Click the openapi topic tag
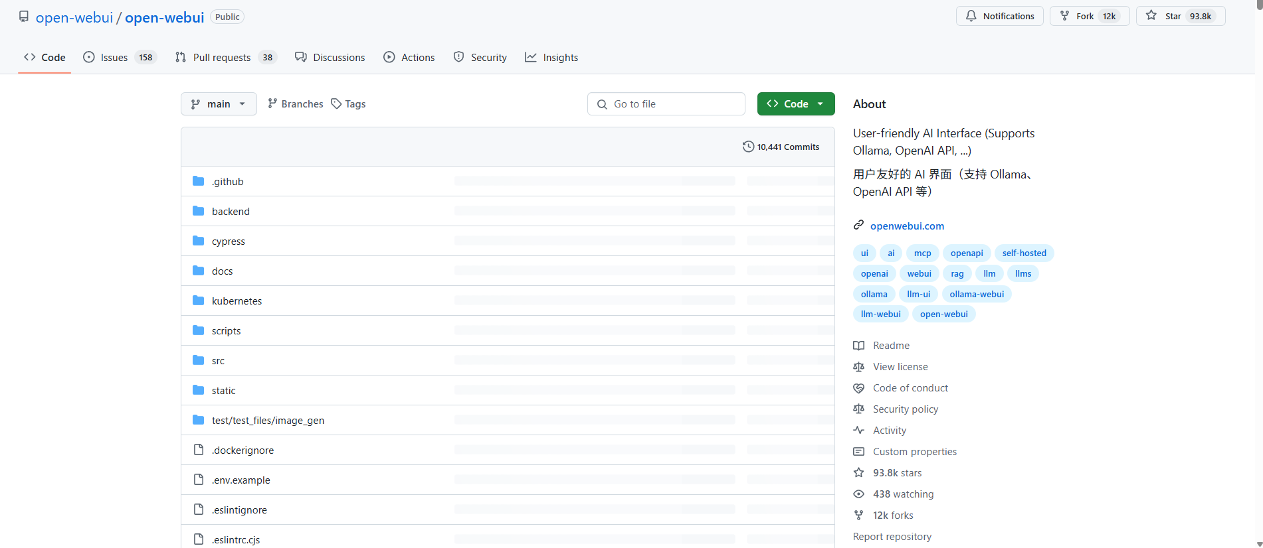 [x=967, y=253]
